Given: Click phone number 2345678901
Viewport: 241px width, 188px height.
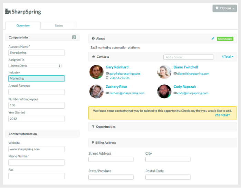Looking at the screenshot, I should click(120, 78).
